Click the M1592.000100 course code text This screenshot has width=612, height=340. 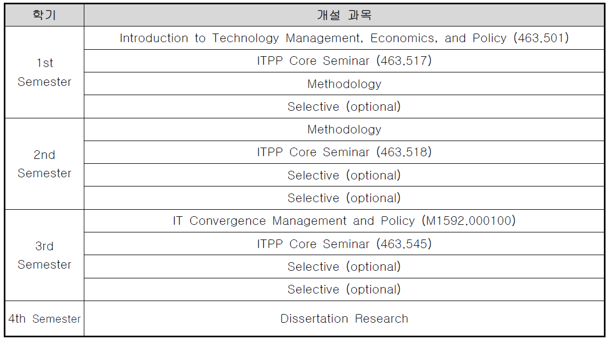pyautogui.click(x=469, y=221)
